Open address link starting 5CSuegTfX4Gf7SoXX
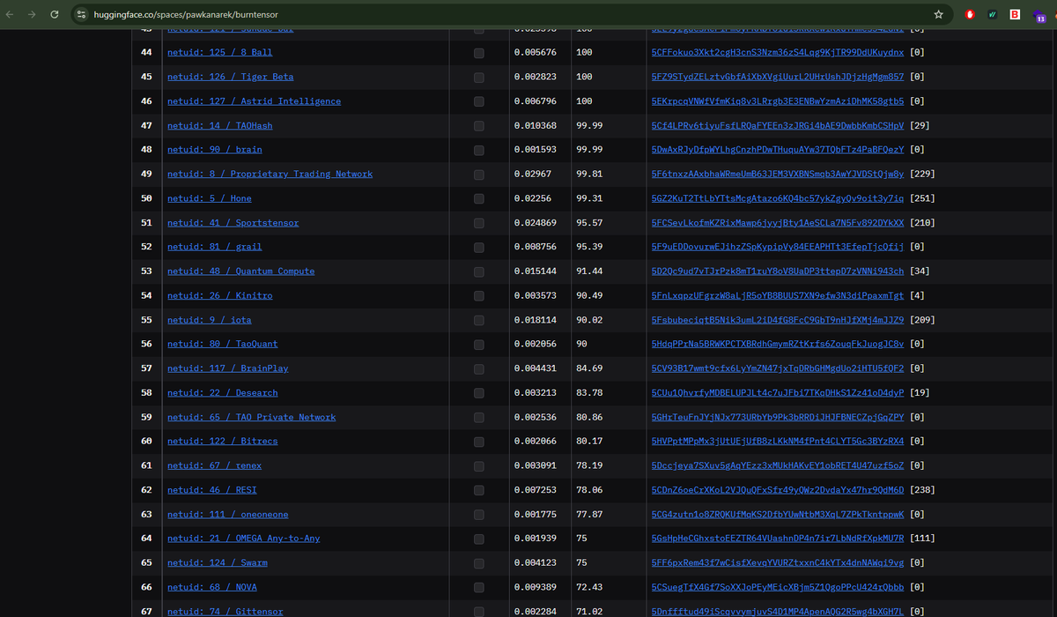Viewport: 1057px width, 617px height. tap(778, 587)
